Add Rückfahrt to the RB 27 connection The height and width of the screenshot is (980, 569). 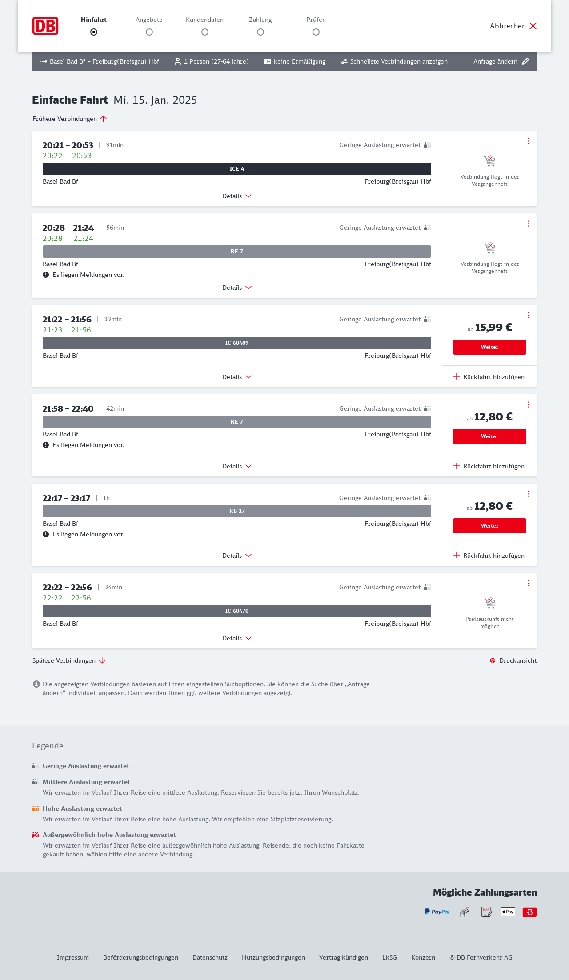(489, 556)
